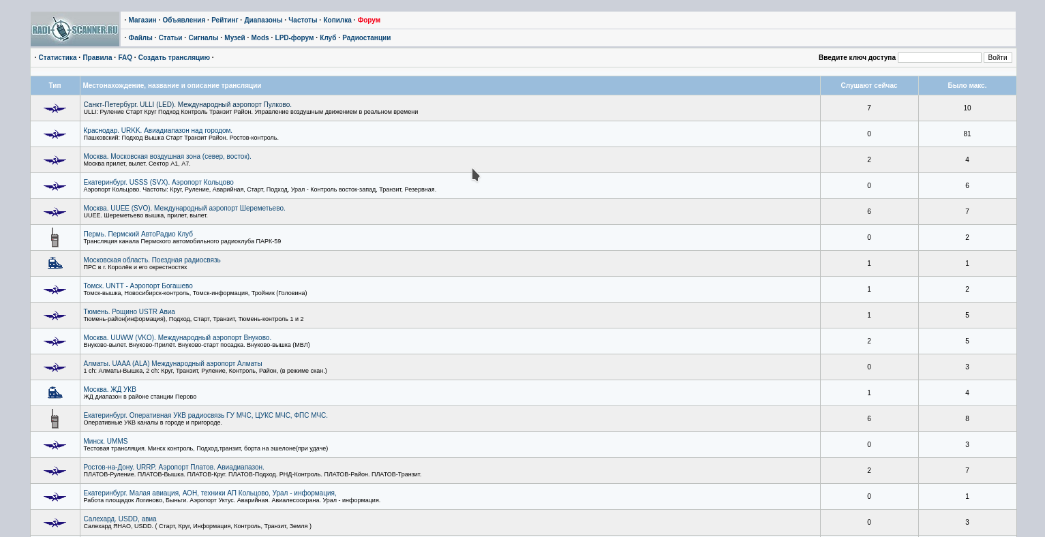1045x537 pixels.
Task: Click the aviation icon for Ростов-на-Дону URRP
Action: pos(55,471)
